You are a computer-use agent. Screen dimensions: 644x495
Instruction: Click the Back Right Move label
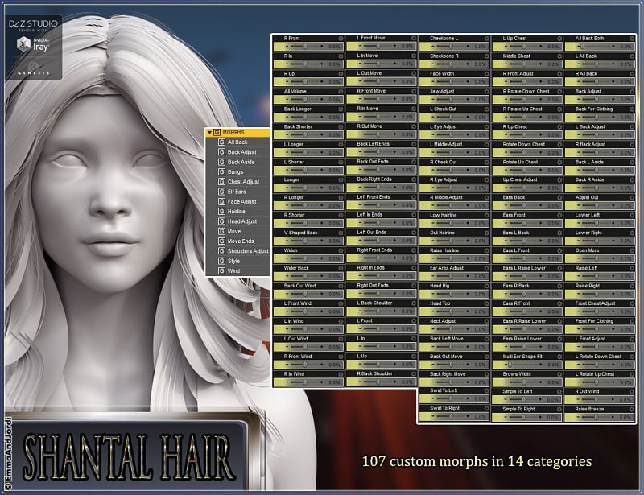448,373
